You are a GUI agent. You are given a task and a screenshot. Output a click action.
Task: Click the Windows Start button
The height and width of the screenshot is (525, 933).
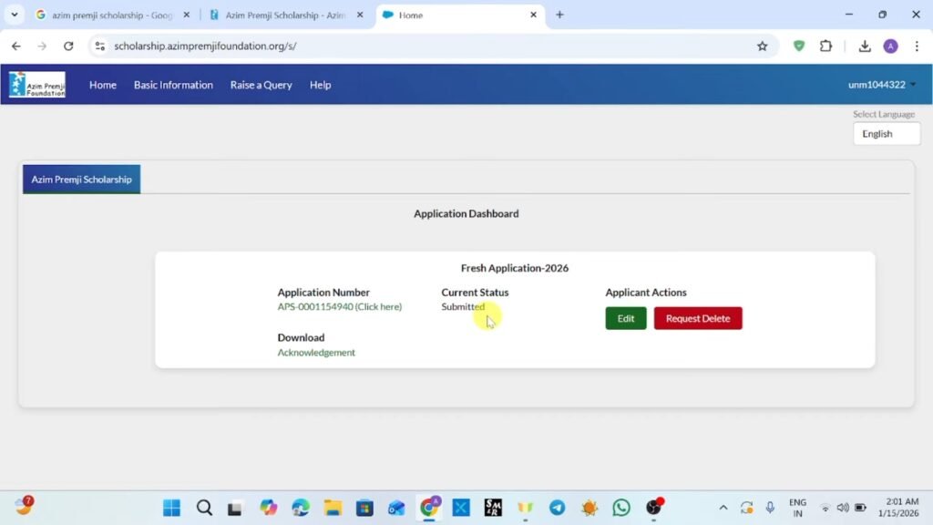click(x=171, y=507)
